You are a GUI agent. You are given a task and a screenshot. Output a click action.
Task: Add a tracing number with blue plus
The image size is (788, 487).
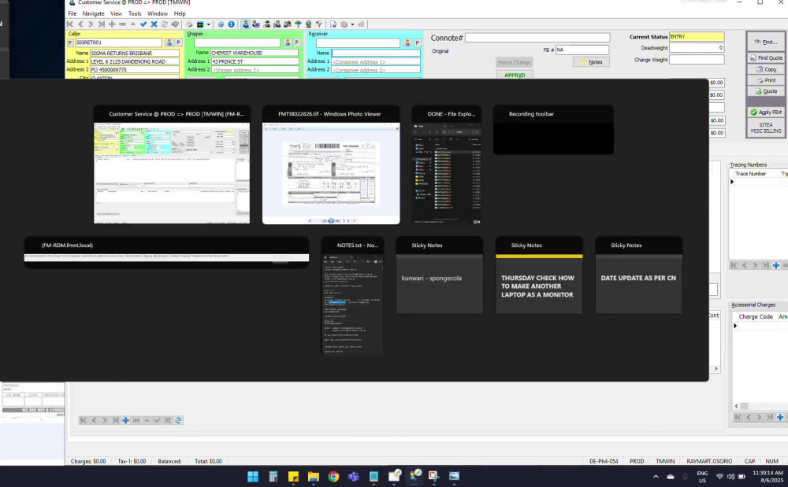[776, 265]
